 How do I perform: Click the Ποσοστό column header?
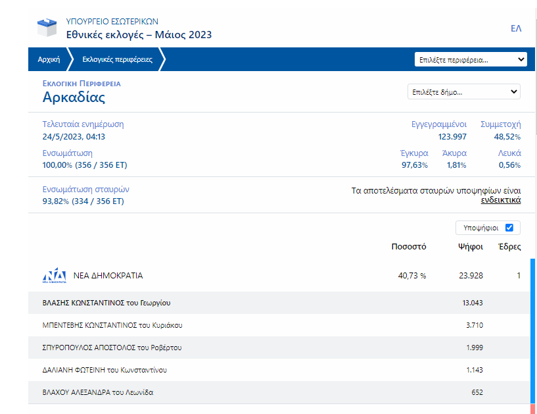409,247
